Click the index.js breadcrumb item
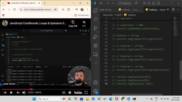This screenshot has height=102, width=182. coord(130,15)
